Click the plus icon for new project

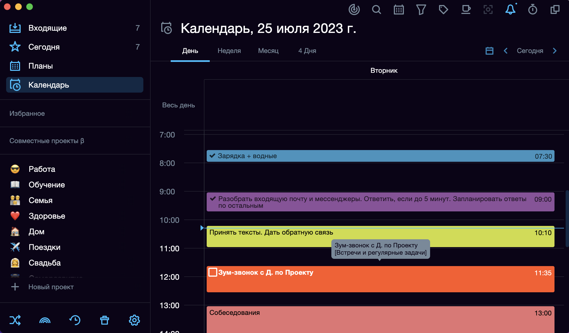pos(15,287)
